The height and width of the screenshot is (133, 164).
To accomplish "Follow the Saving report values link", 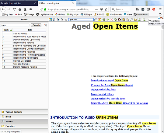I will click(x=102, y=94).
